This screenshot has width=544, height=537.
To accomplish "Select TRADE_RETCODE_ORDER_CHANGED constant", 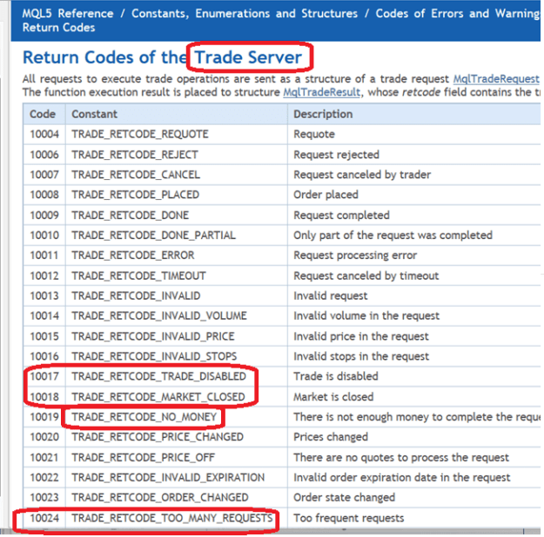I will point(160,498).
